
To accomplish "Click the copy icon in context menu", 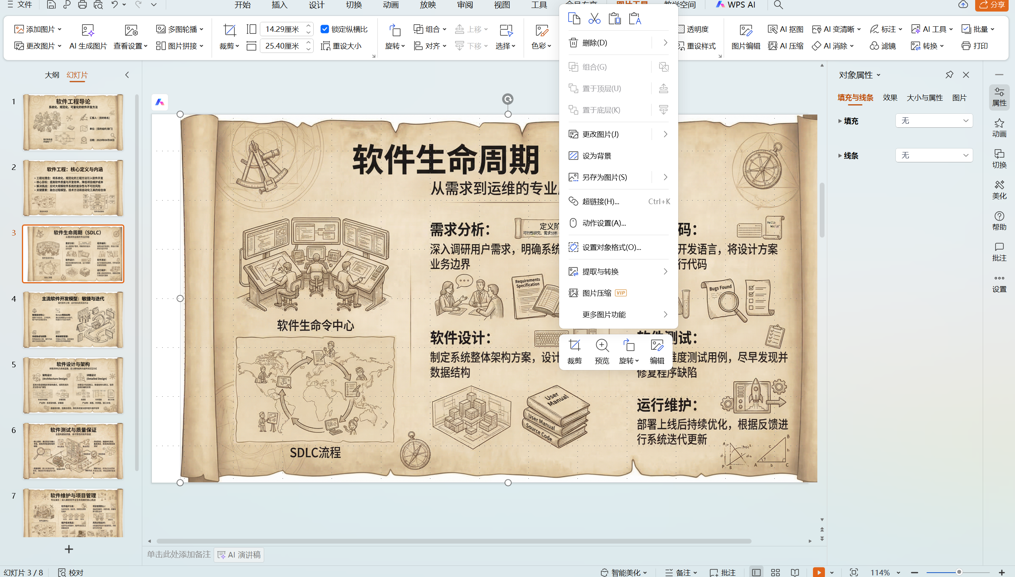I will (574, 19).
